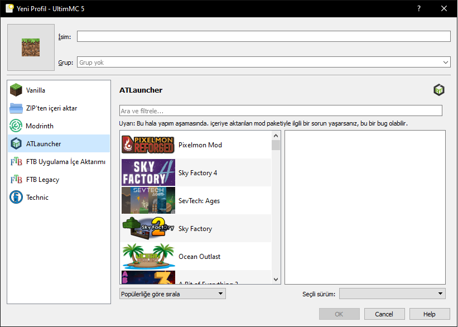458x327 pixels.
Task: Select the SevTech: Ages text entry
Action: click(x=199, y=201)
